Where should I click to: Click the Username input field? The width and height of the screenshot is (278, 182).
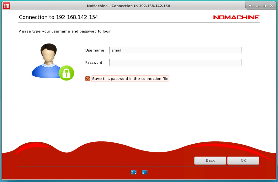(x=175, y=50)
